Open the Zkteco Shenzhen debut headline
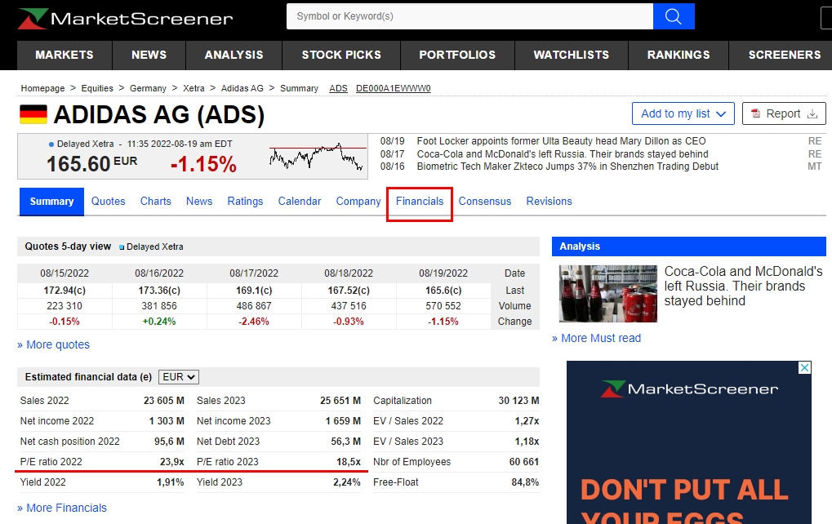Image resolution: width=832 pixels, height=524 pixels. [x=567, y=167]
